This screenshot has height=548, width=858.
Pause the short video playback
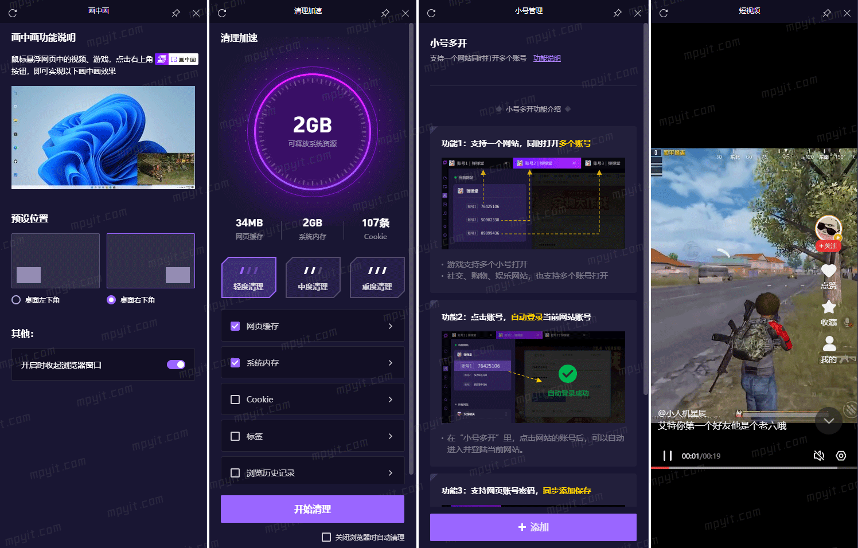click(667, 456)
